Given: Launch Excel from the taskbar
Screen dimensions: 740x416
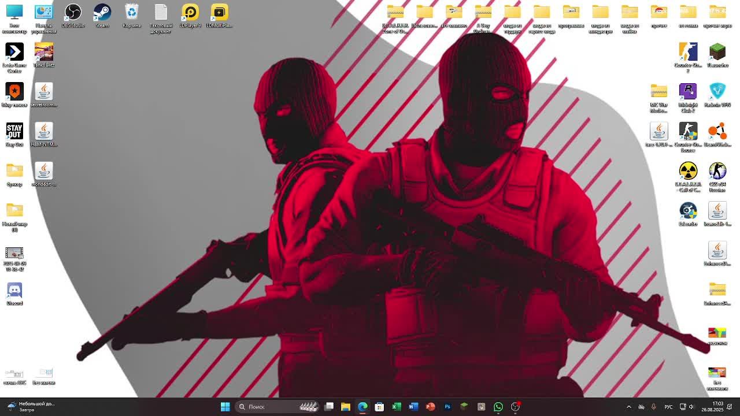Looking at the screenshot, I should pyautogui.click(x=397, y=407).
